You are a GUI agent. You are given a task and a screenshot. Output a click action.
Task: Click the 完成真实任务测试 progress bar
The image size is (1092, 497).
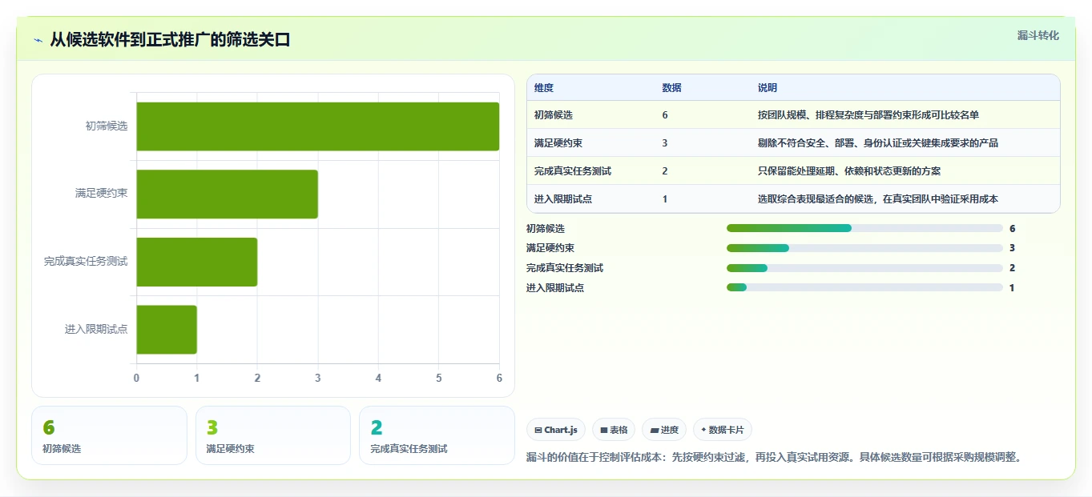(x=864, y=268)
